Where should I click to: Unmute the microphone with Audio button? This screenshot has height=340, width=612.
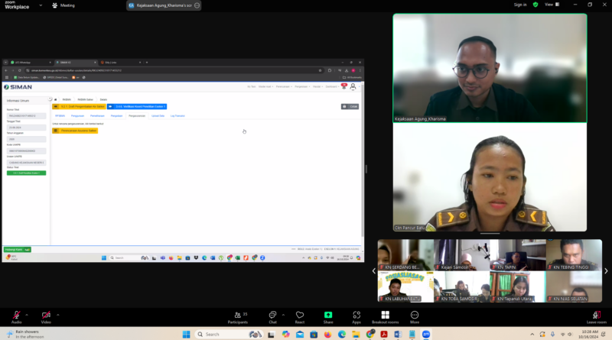[16, 316]
